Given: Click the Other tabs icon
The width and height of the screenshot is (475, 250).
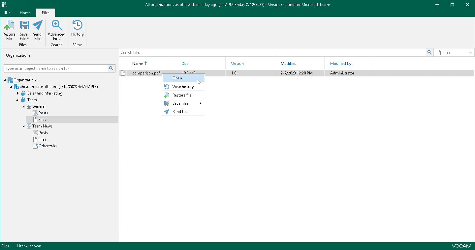Looking at the screenshot, I should (x=35, y=146).
